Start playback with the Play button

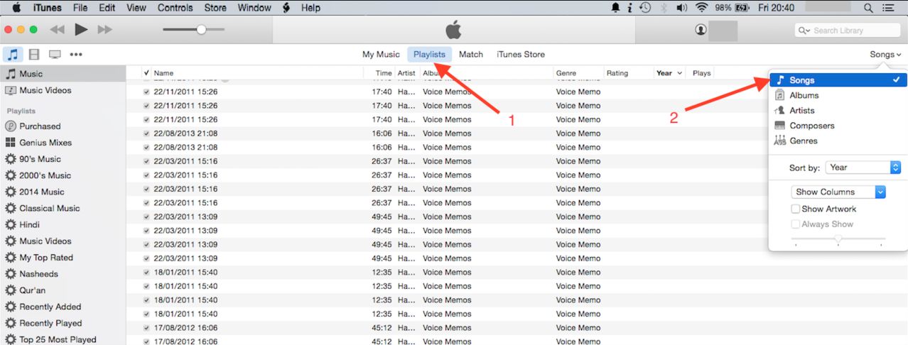(81, 29)
